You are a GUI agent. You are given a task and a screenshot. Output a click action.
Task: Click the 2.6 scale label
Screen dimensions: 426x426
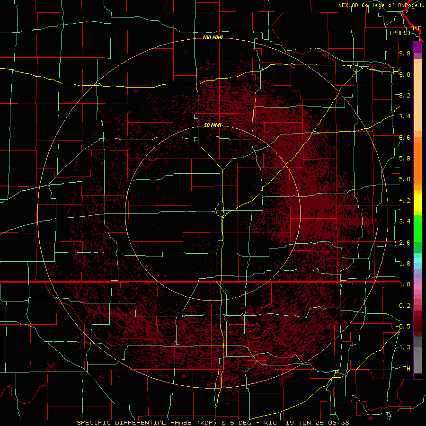tap(405, 243)
